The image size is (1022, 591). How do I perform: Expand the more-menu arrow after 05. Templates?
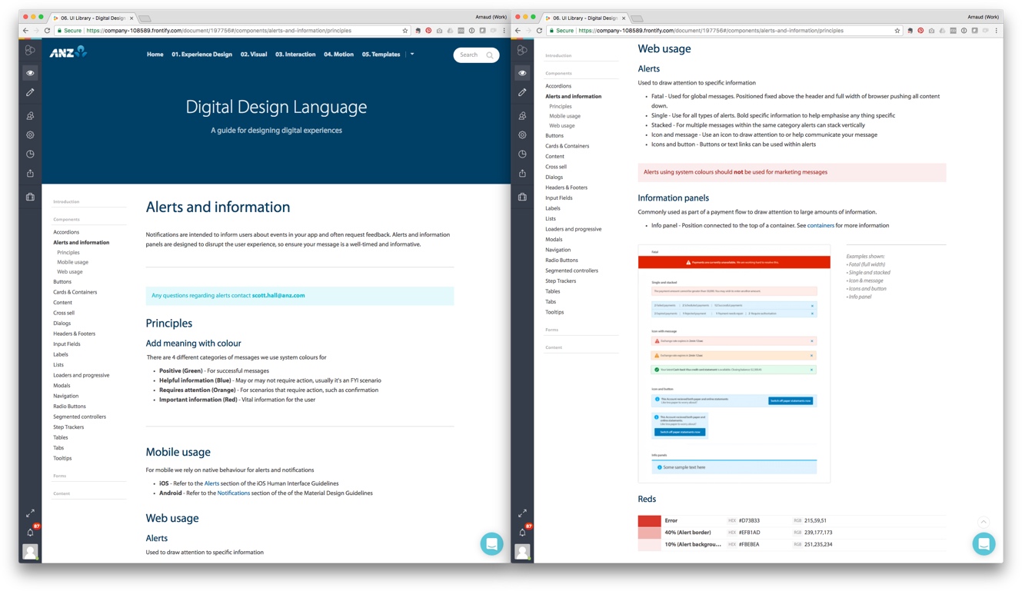point(412,55)
